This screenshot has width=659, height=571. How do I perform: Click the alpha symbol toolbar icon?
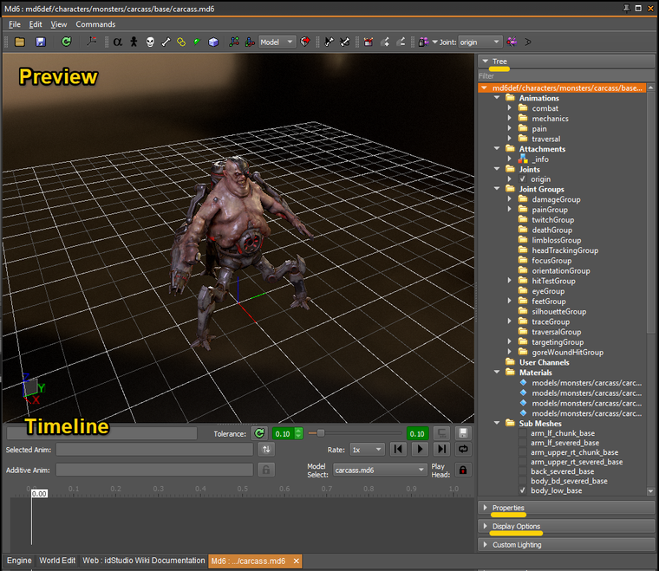point(118,42)
